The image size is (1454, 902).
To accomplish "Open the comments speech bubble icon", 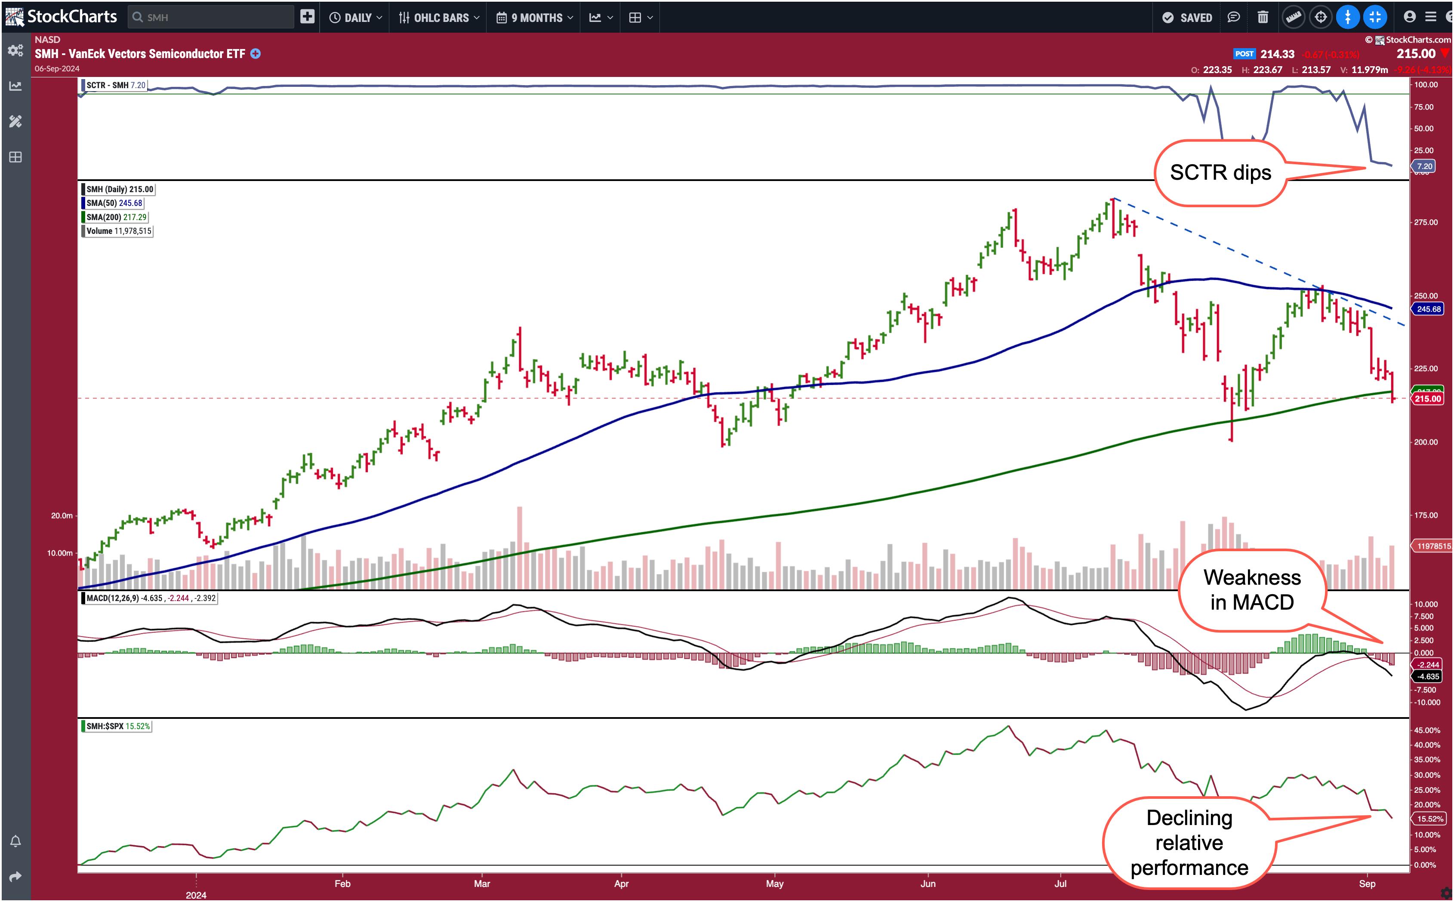I will click(1234, 17).
